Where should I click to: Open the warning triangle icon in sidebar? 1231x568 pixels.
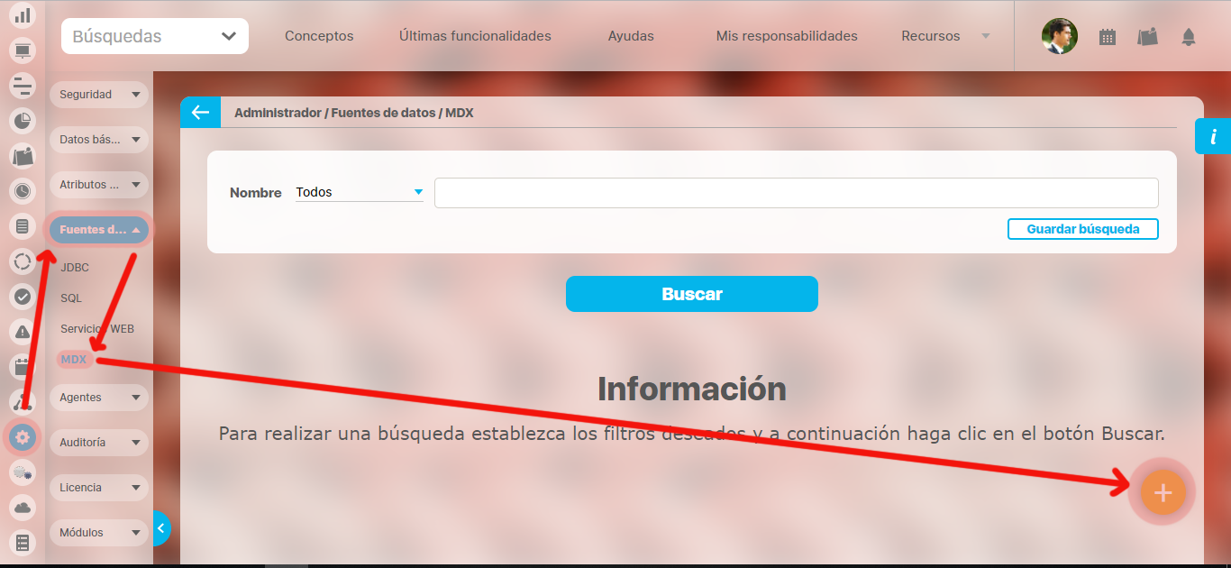pyautogui.click(x=23, y=331)
